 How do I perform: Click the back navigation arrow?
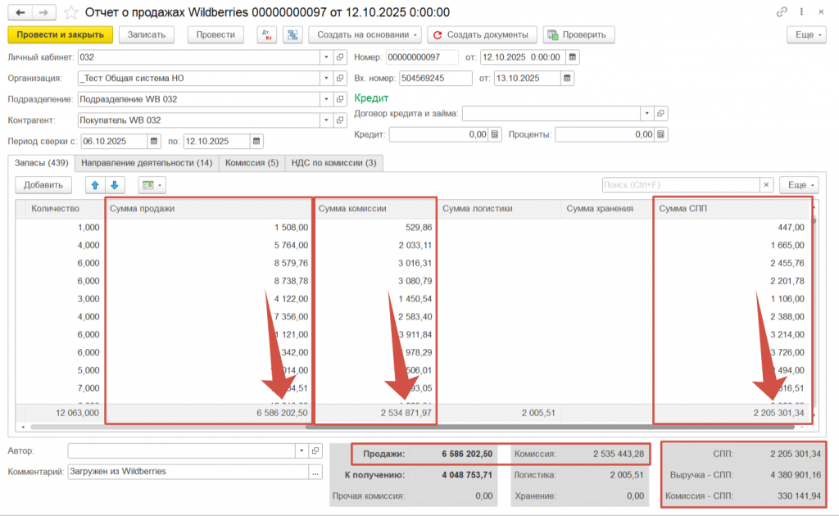tap(20, 12)
